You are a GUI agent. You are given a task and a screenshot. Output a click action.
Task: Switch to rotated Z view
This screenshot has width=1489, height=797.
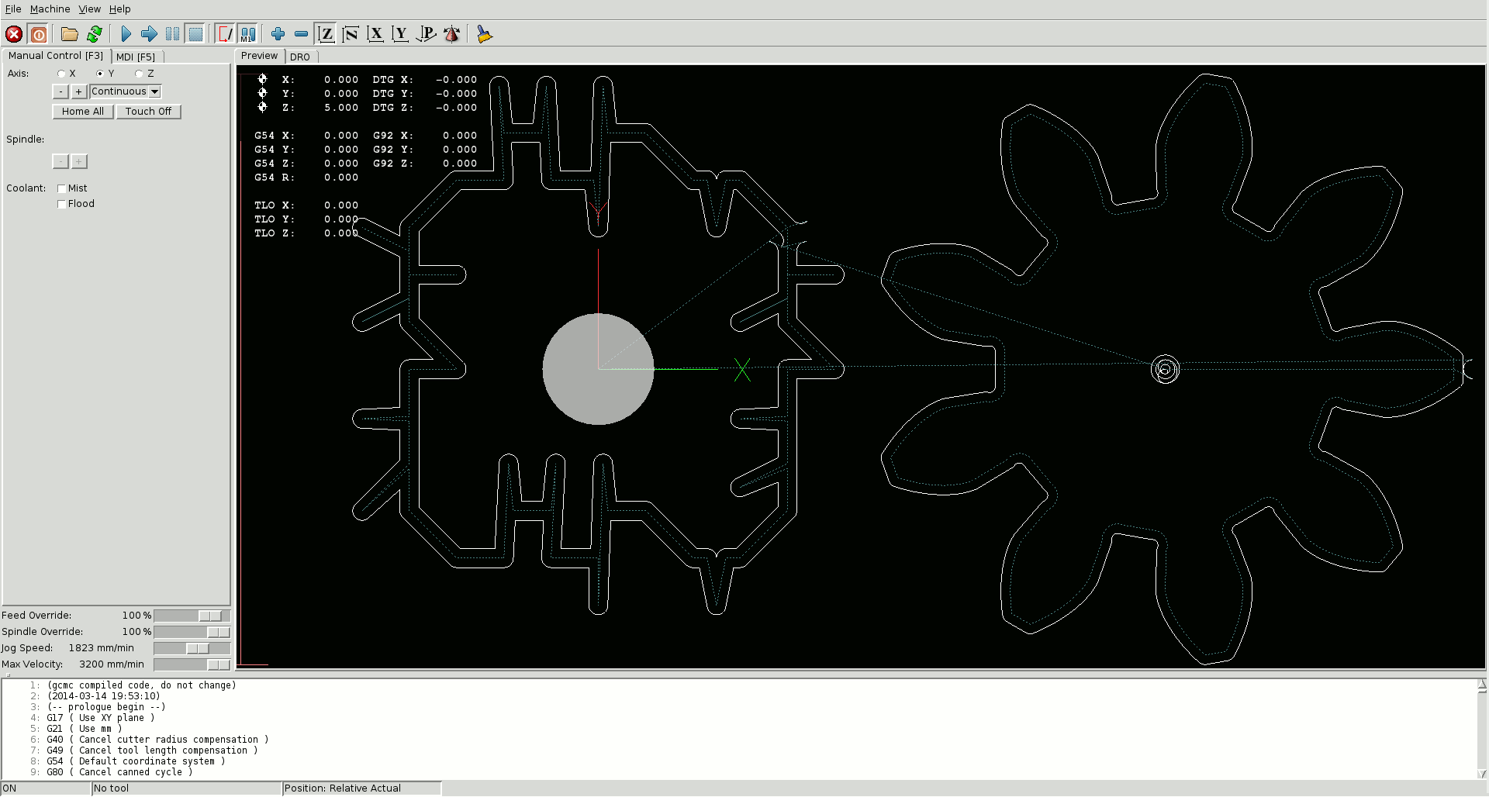point(351,34)
